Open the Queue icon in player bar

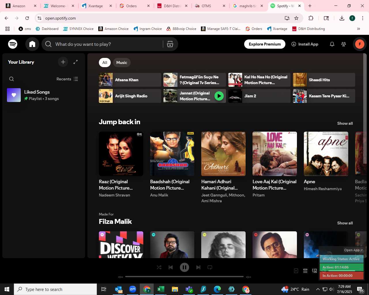(x=305, y=271)
